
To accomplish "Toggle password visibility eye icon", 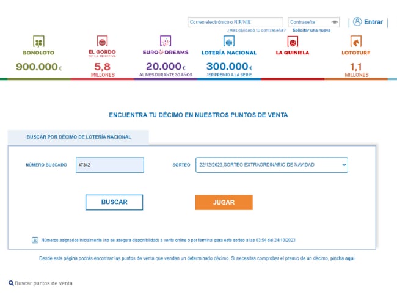I will coord(335,22).
